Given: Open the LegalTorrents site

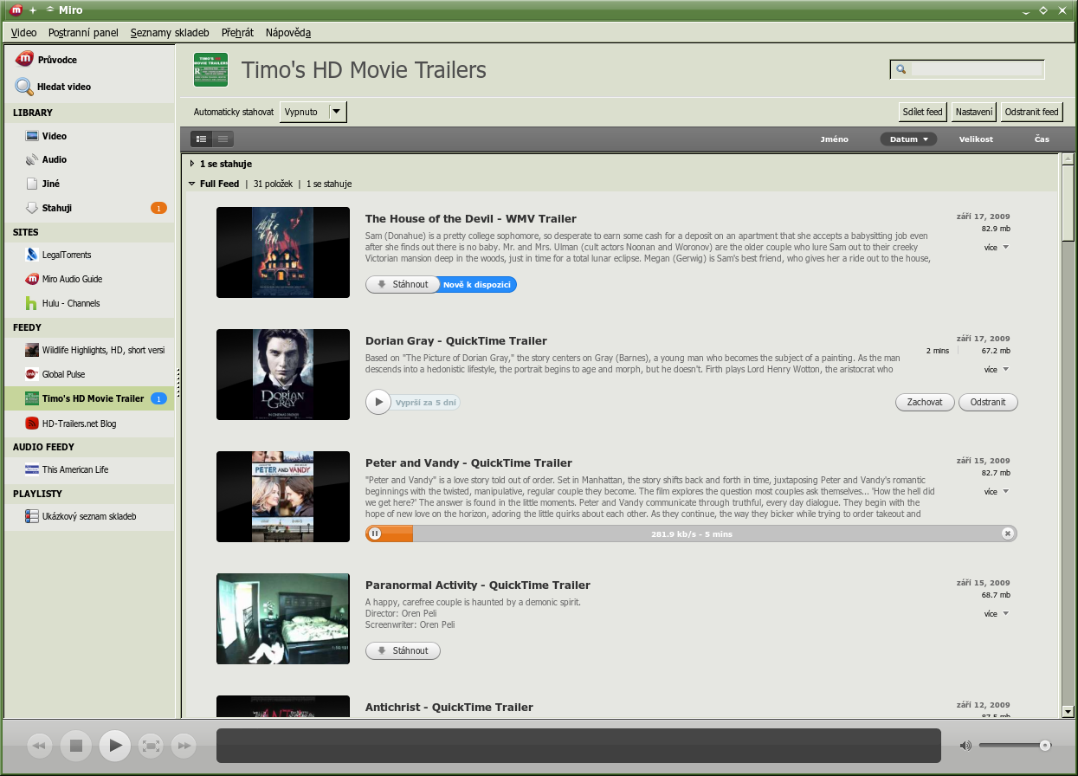Looking at the screenshot, I should (x=88, y=255).
